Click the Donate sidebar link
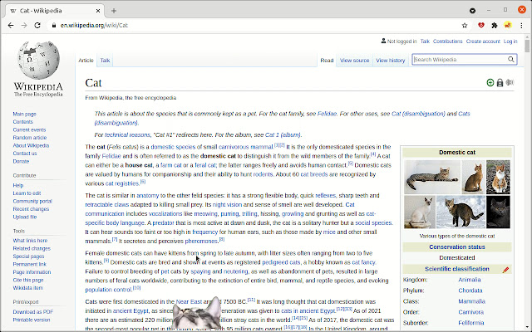532x332 pixels. coord(21,161)
